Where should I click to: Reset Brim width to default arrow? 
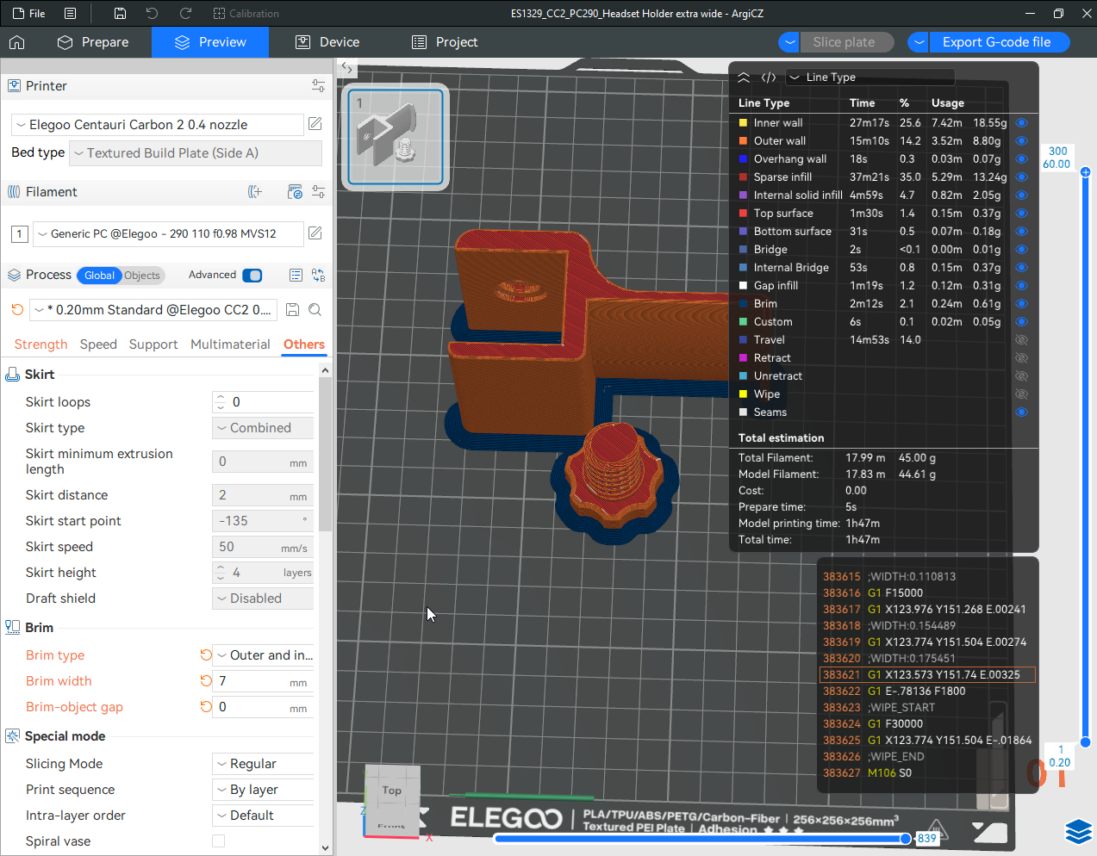pyautogui.click(x=206, y=681)
